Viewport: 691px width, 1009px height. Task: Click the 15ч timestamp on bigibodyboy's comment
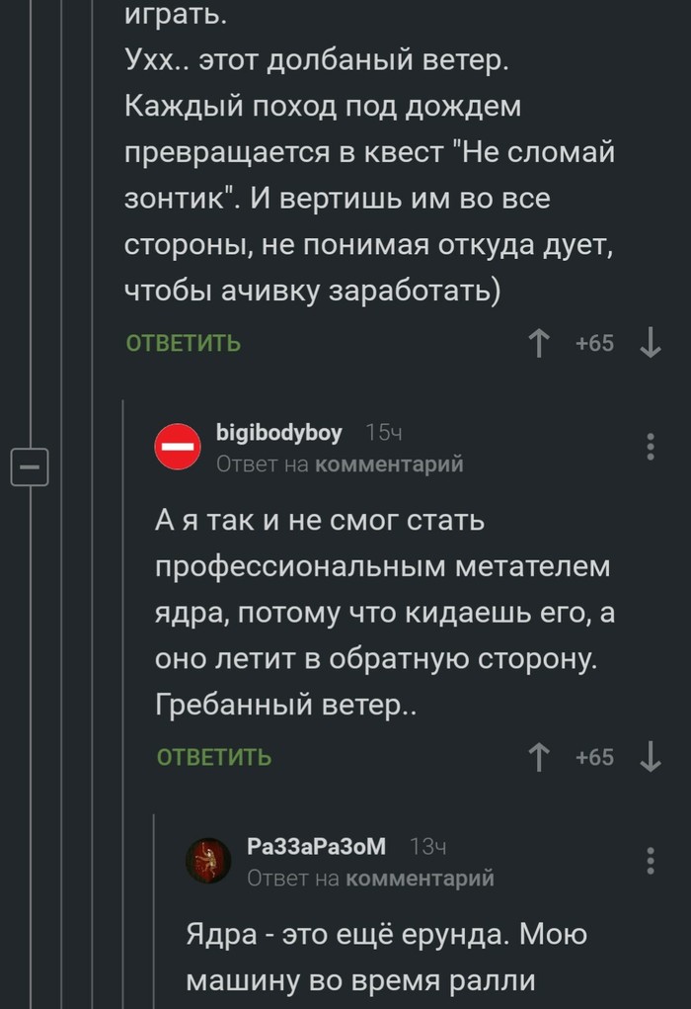[383, 433]
